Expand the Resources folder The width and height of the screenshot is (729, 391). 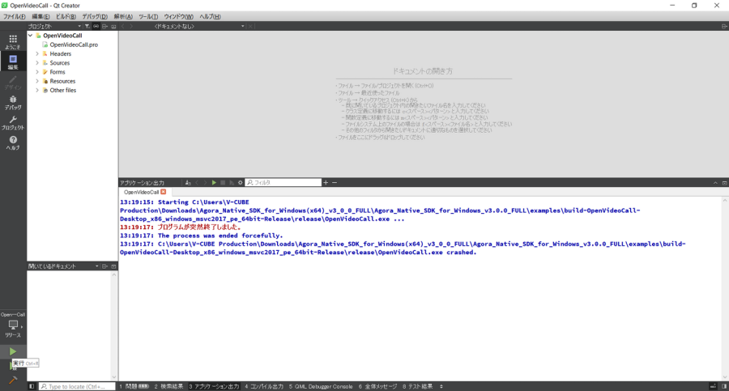click(x=37, y=81)
